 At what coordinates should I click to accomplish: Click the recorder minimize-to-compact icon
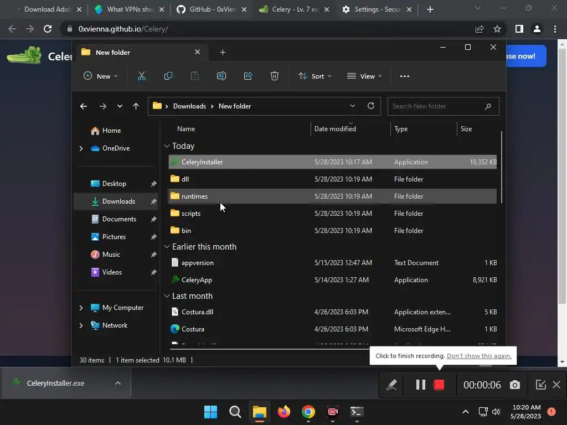pyautogui.click(x=540, y=385)
